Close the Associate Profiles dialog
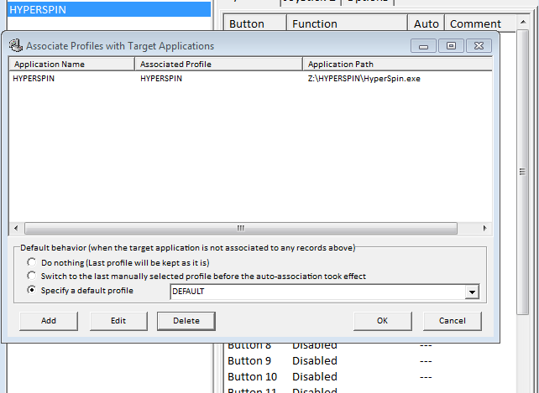Viewport: 539px width, 393px height. coord(479,45)
